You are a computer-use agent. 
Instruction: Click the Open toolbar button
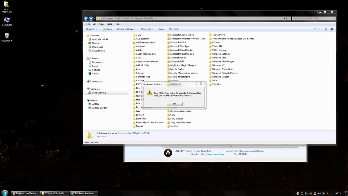click(107, 29)
